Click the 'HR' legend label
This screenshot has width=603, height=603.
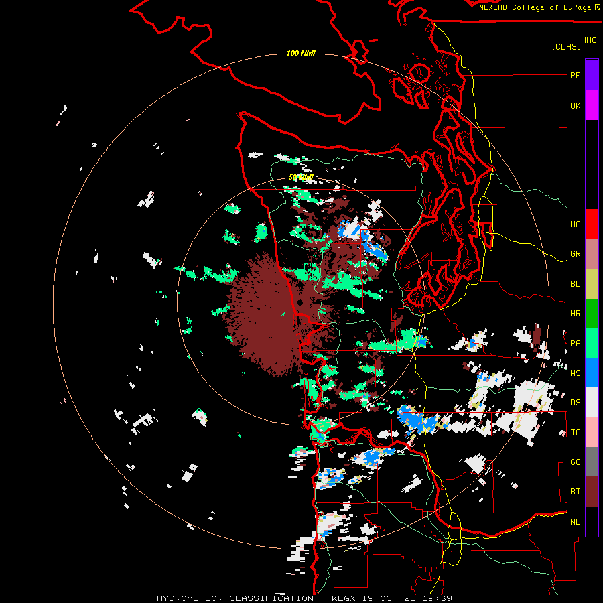pos(575,314)
